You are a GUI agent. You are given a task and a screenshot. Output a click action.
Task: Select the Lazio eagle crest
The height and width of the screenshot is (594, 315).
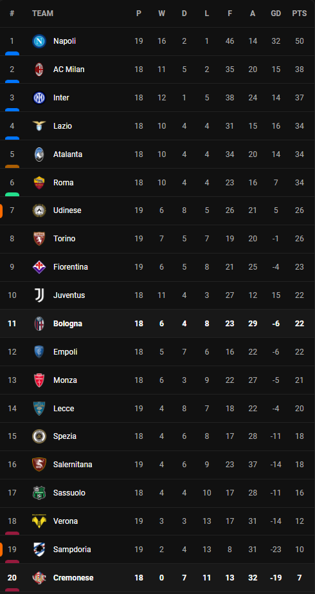tap(39, 125)
